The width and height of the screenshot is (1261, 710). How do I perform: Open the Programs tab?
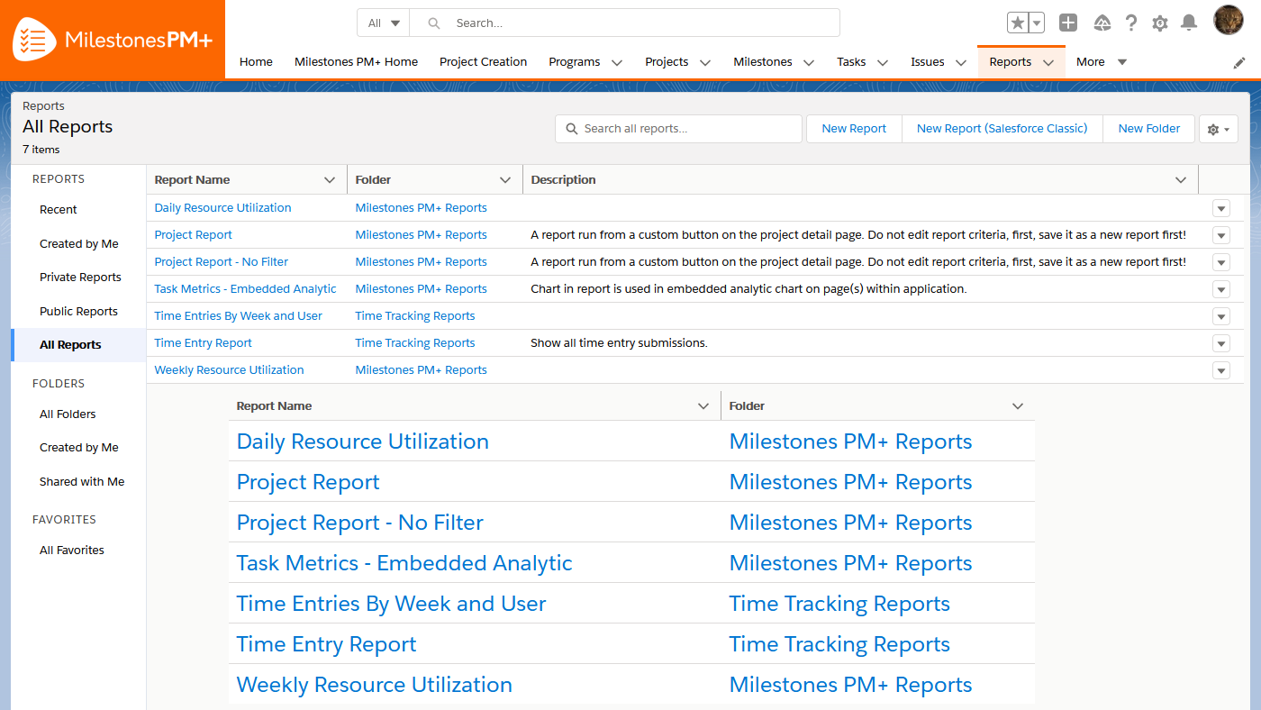point(575,62)
